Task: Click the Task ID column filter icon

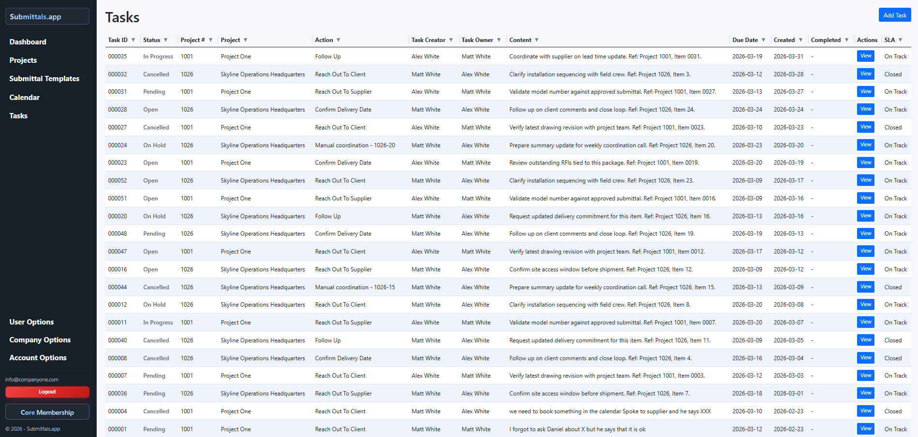Action: coord(133,40)
